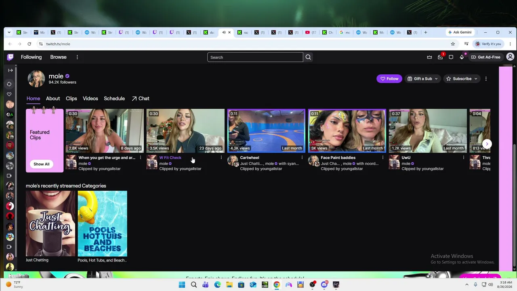Open the Whispers chat bubble icon
Image resolution: width=517 pixels, height=291 pixels.
[451, 57]
